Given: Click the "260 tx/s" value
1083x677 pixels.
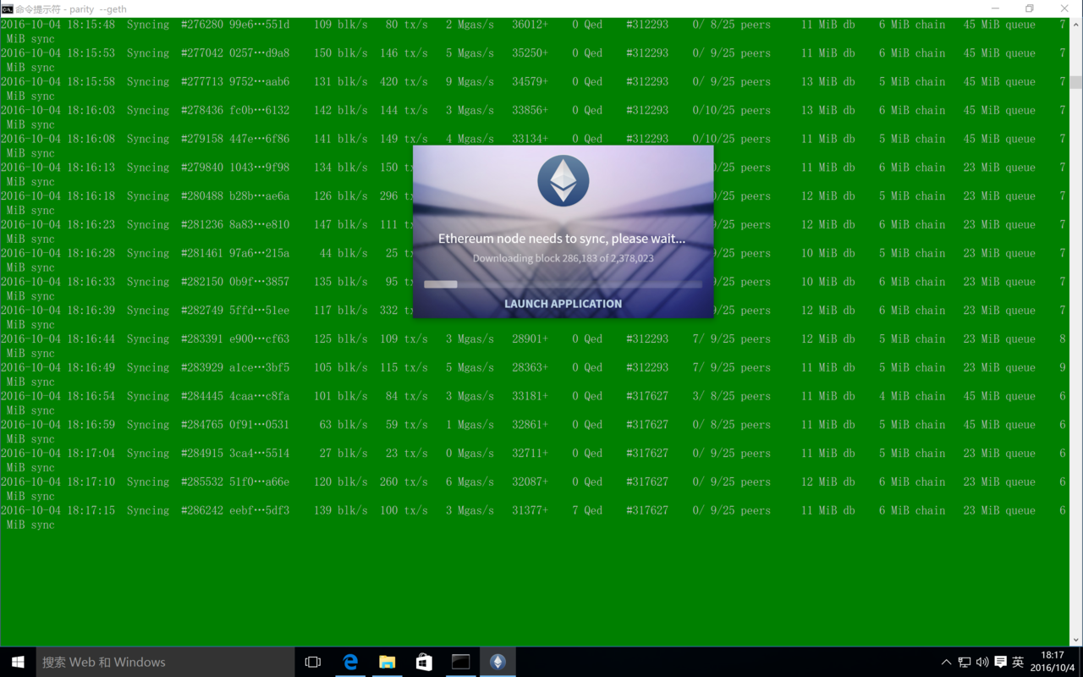Looking at the screenshot, I should (x=404, y=482).
